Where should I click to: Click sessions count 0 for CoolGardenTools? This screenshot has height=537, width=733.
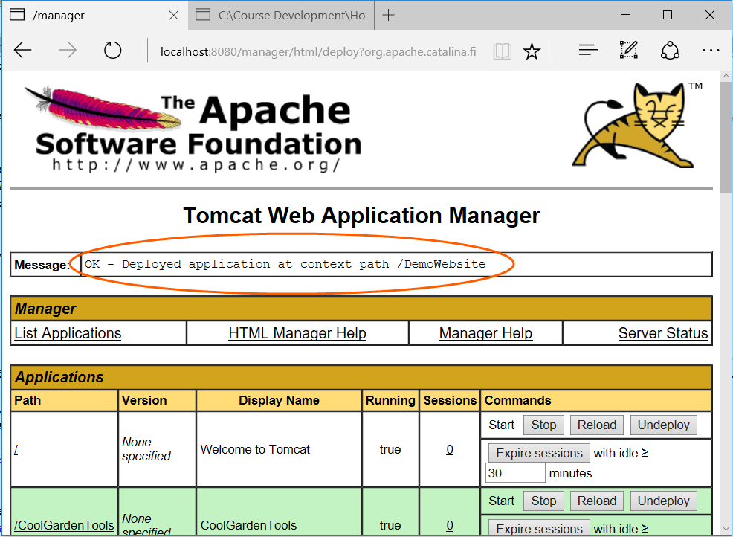[450, 525]
